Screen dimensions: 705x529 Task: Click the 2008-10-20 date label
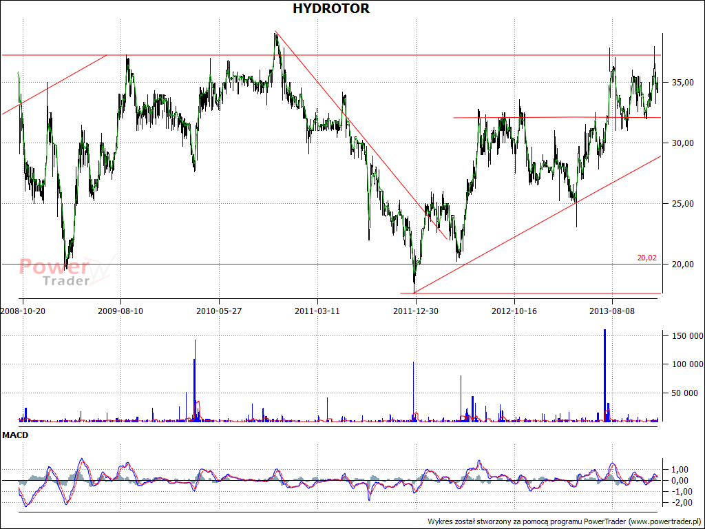tap(23, 311)
